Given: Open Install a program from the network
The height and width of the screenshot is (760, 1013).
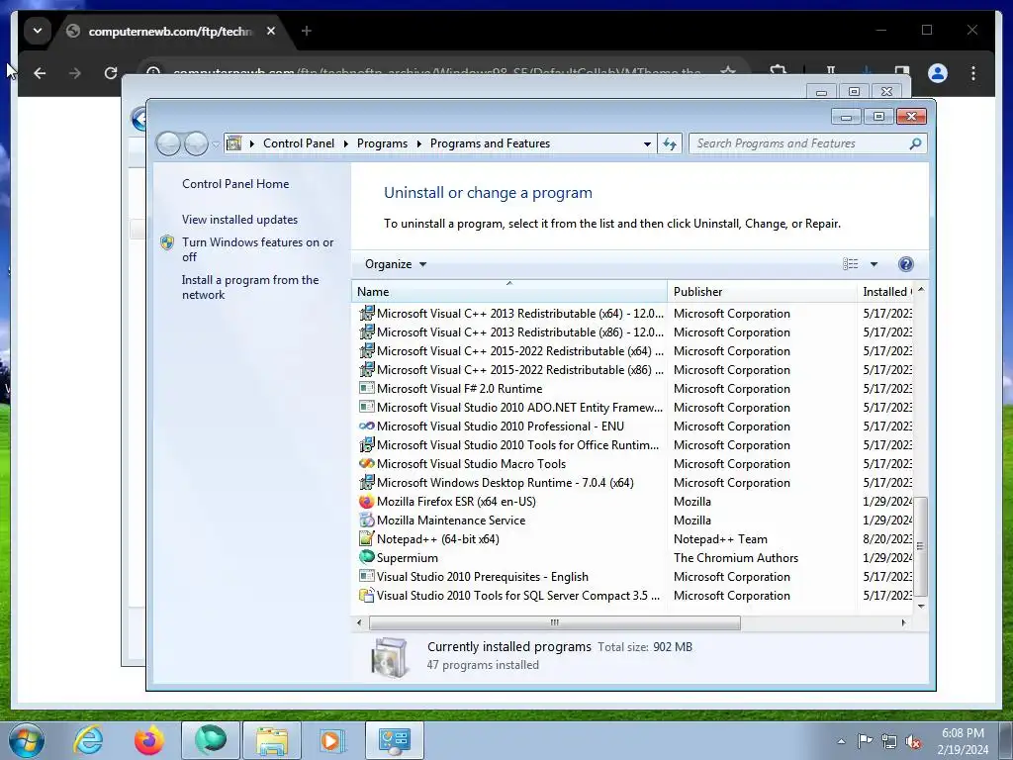Looking at the screenshot, I should 250,287.
